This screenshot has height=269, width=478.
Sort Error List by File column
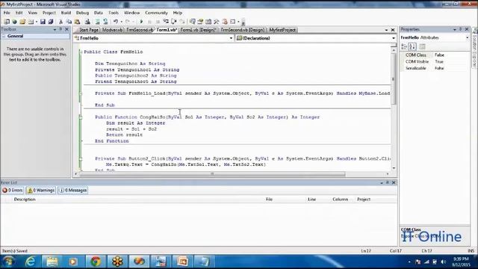pyautogui.click(x=269, y=200)
